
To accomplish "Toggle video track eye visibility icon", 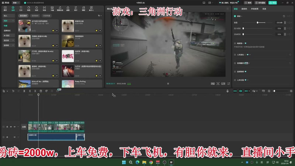I will click(x=11, y=127).
